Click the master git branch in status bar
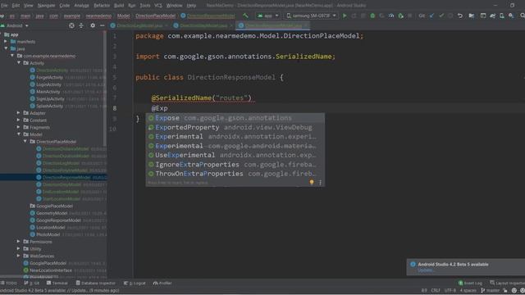The image size is (525, 295). click(x=490, y=290)
